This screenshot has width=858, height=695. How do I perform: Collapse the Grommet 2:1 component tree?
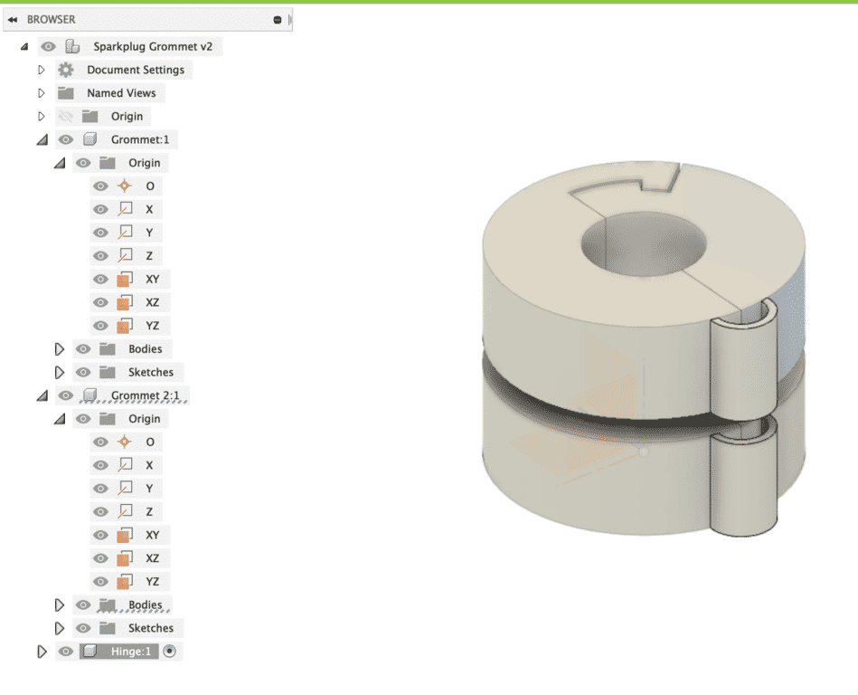[x=42, y=395]
